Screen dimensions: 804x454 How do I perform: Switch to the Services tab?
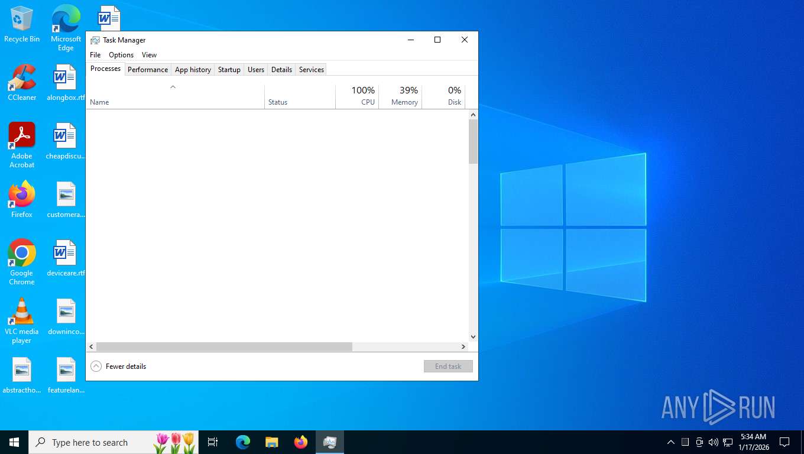pyautogui.click(x=312, y=70)
